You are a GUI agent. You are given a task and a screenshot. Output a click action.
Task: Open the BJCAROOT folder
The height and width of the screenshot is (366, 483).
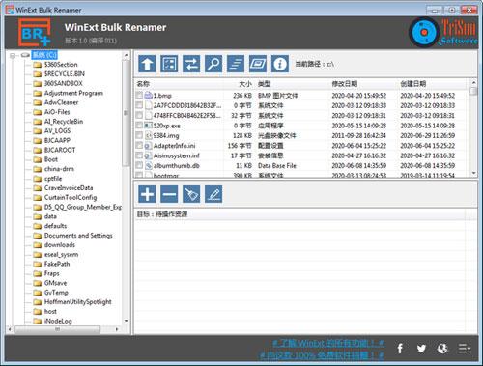[x=60, y=150]
